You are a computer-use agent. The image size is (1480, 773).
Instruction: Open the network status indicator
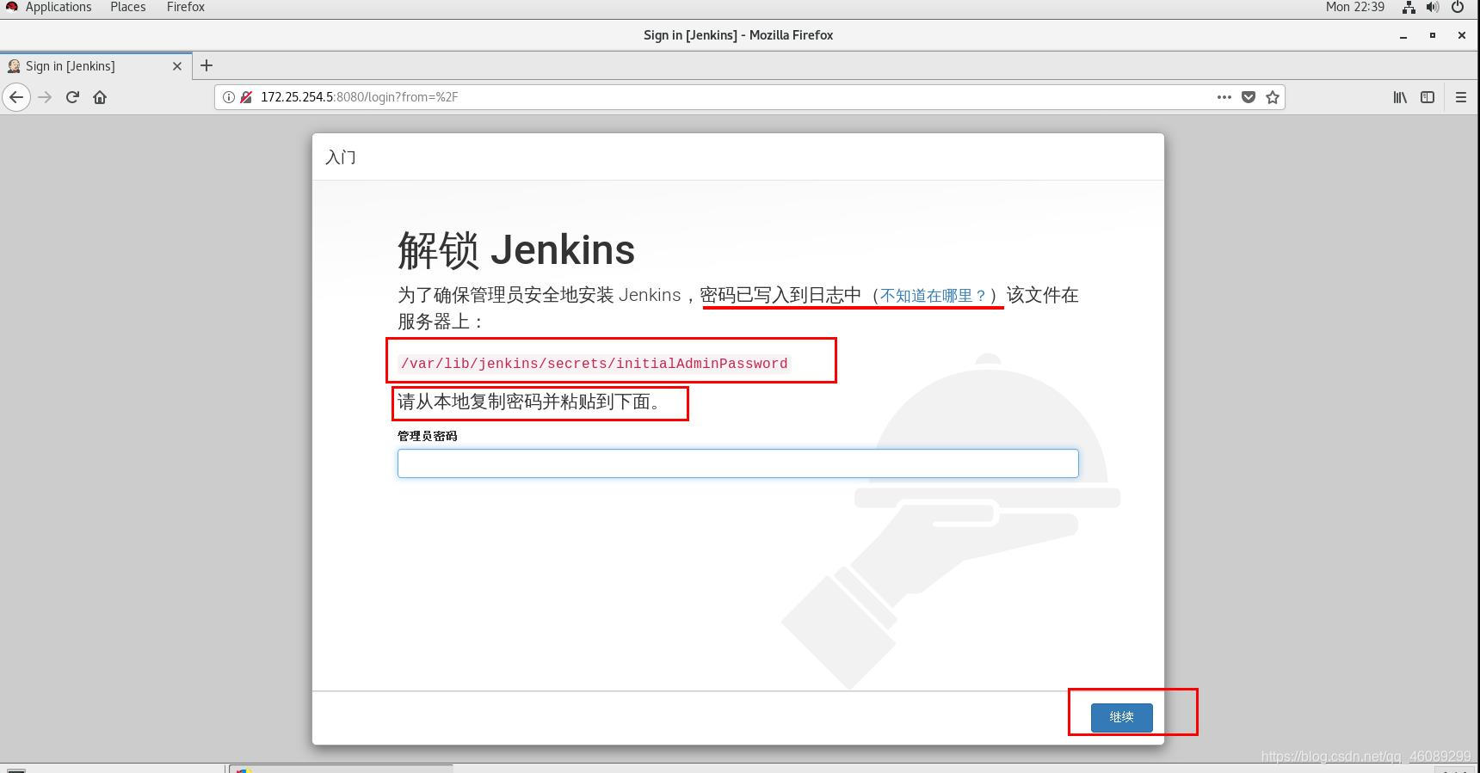coord(1409,7)
